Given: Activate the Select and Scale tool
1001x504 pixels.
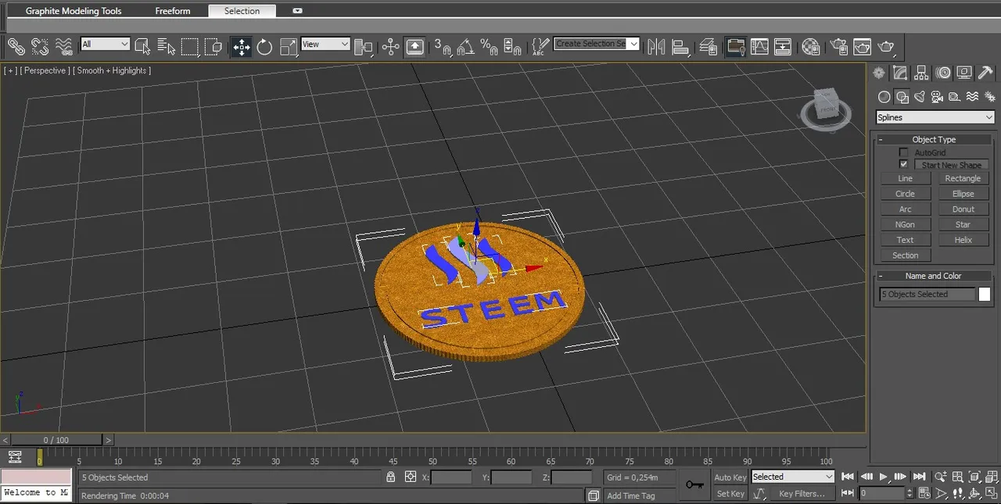Looking at the screenshot, I should (x=288, y=47).
